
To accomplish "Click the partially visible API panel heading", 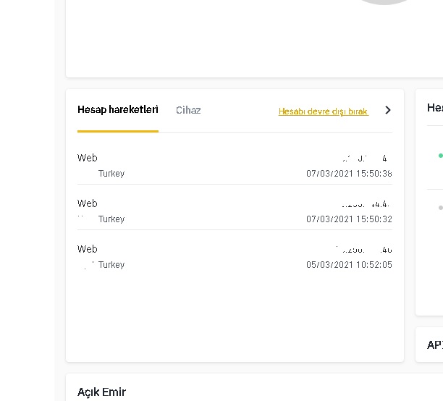I will (x=434, y=345).
